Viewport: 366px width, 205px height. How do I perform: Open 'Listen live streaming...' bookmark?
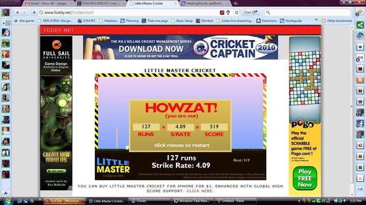coord(235,21)
